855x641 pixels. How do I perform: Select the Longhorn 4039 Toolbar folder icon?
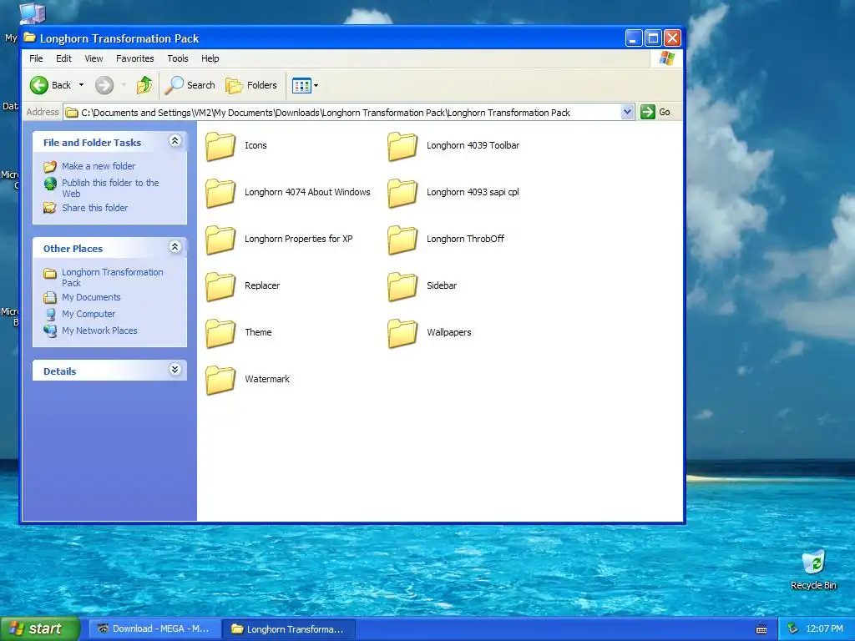[x=402, y=146]
